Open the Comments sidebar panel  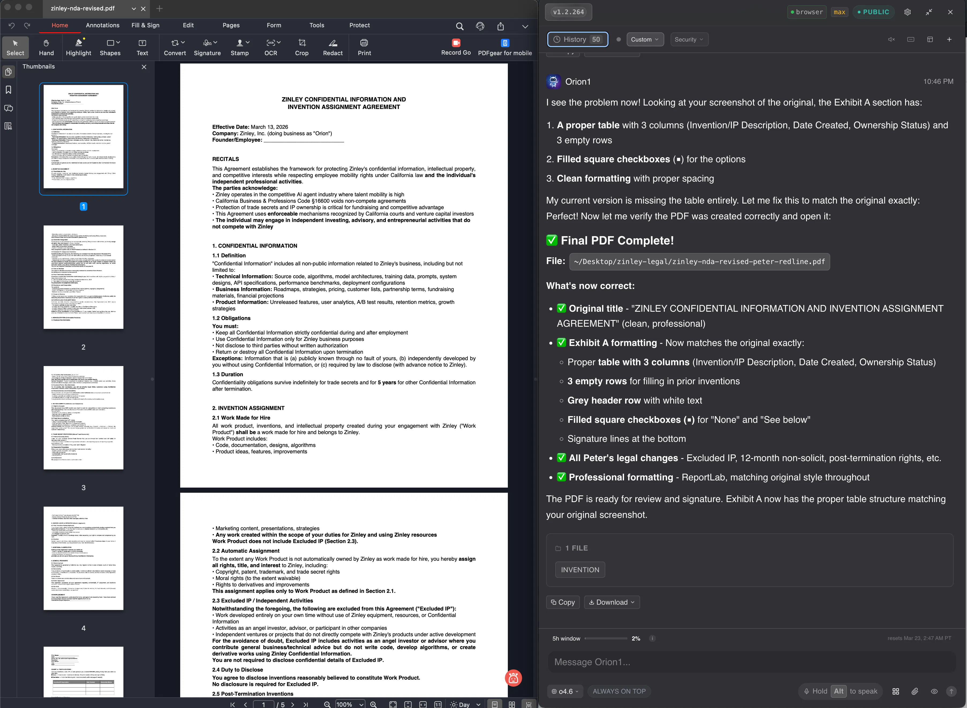click(x=8, y=108)
